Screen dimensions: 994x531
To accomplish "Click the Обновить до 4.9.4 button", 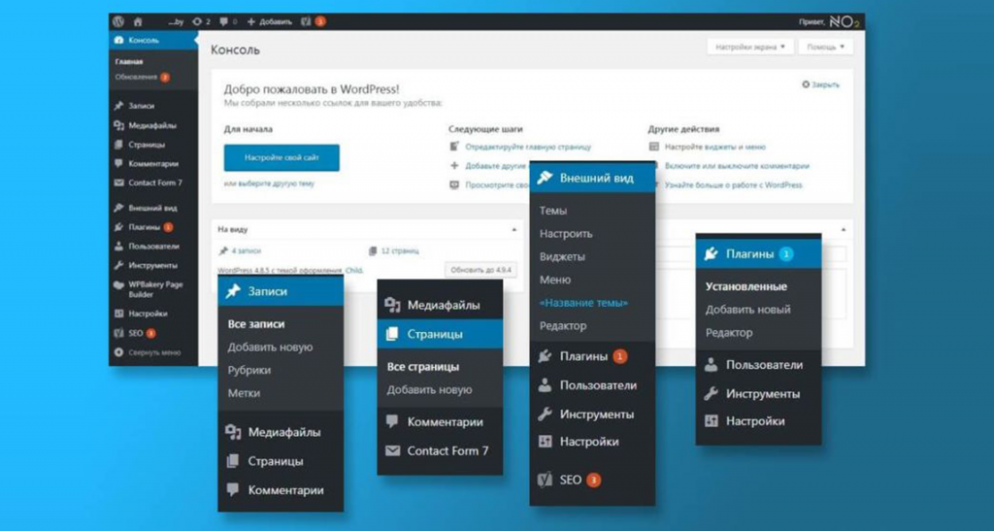I will click(x=480, y=270).
